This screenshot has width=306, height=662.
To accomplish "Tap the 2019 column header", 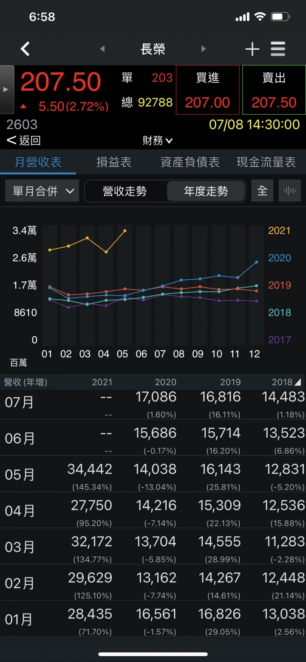I will [230, 382].
